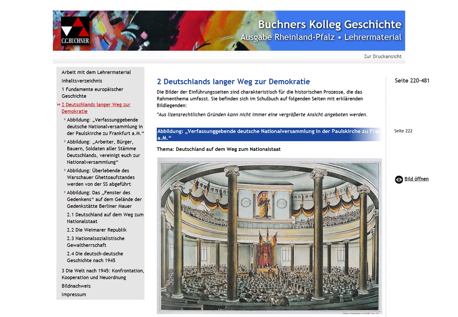Screen dimensions: 458x317
Task: Open 'Abbildung: Das Fenster des Gedenkens' entry
Action: (104, 199)
